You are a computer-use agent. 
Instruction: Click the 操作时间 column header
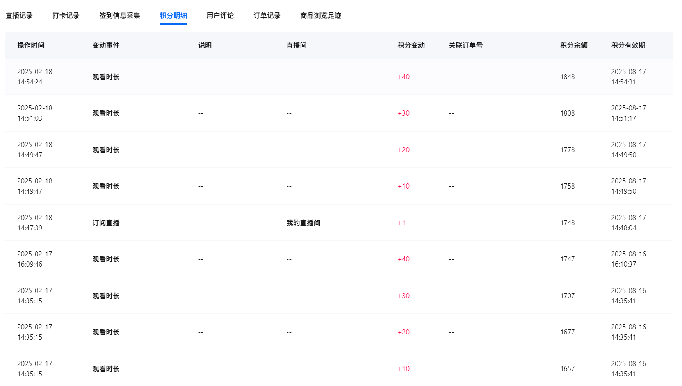(x=31, y=45)
